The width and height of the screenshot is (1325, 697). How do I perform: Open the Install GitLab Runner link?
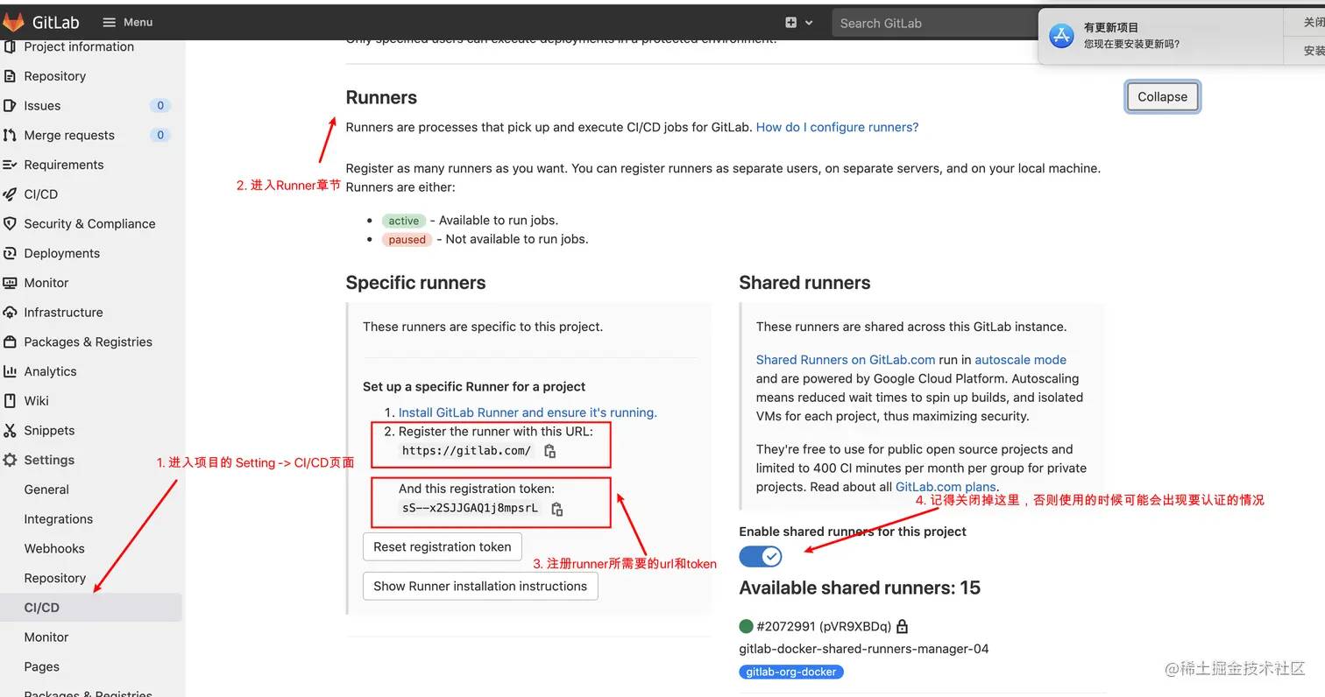pos(528,412)
